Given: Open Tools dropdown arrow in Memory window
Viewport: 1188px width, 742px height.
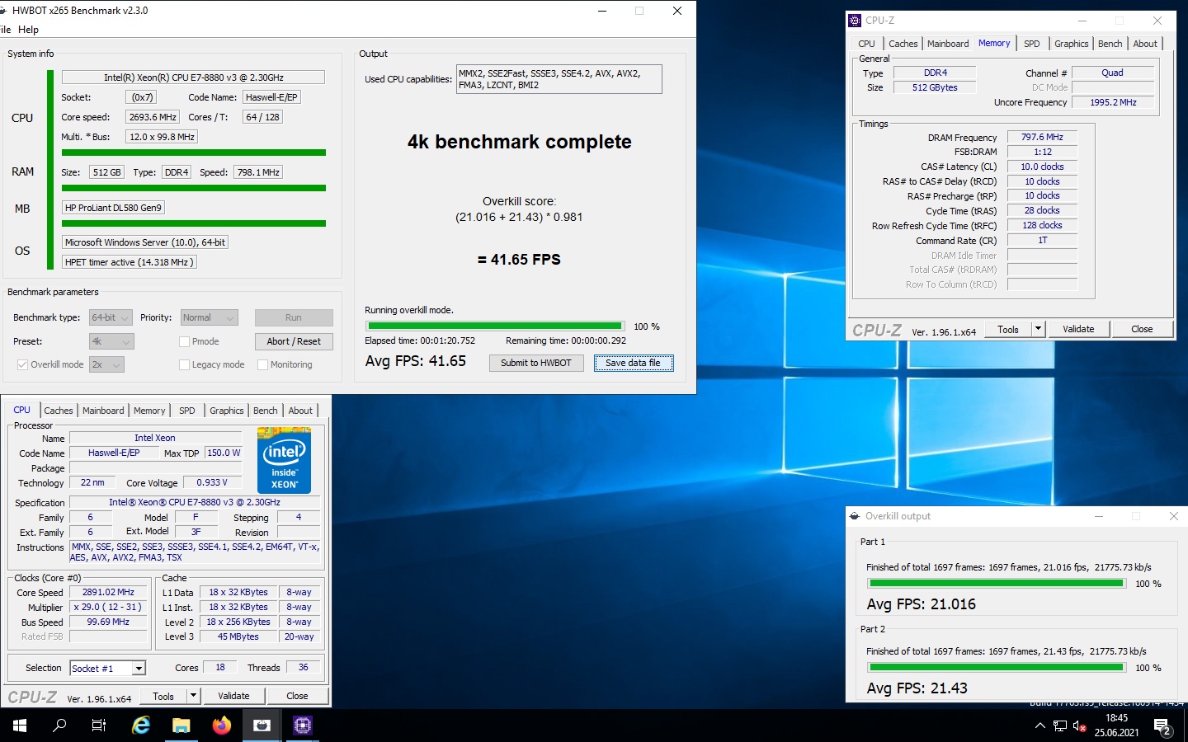Looking at the screenshot, I should pos(1038,329).
